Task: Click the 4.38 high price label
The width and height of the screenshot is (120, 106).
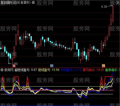Action: pyautogui.click(x=104, y=6)
